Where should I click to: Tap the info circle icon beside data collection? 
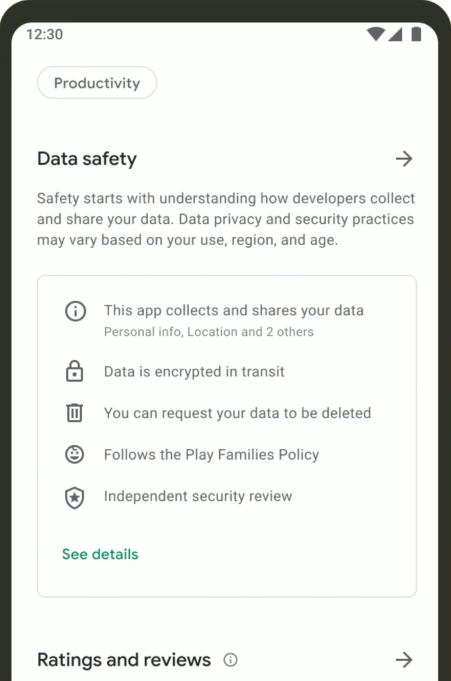(76, 311)
